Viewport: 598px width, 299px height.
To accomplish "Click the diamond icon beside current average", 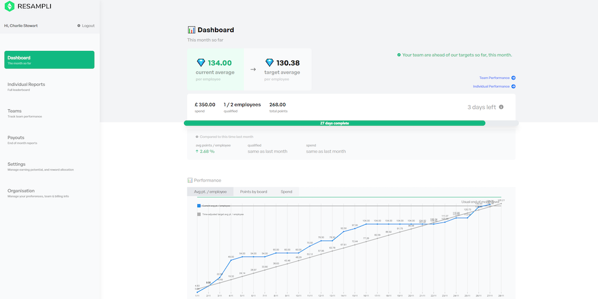I will (201, 62).
